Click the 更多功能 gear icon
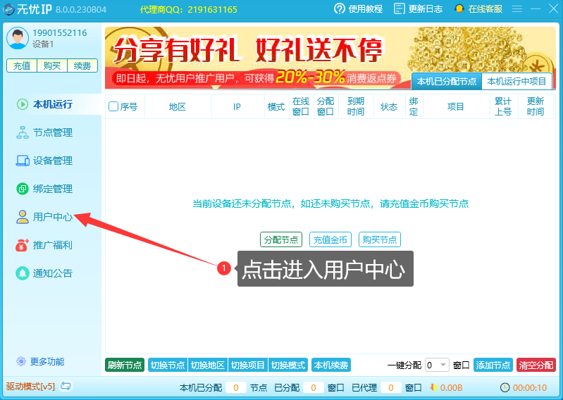 (21, 361)
